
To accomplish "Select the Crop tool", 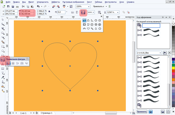I will coord(3,29).
